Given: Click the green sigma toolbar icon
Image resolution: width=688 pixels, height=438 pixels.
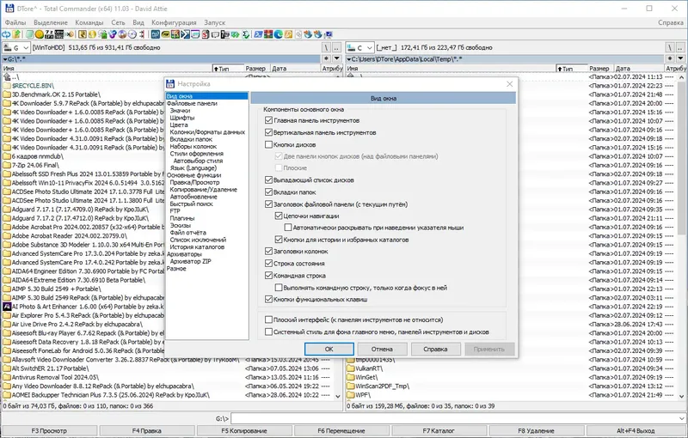Looking at the screenshot, I should tap(246, 34).
